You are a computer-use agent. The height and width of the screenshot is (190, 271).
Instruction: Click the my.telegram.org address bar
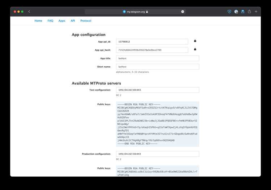pos(135,12)
